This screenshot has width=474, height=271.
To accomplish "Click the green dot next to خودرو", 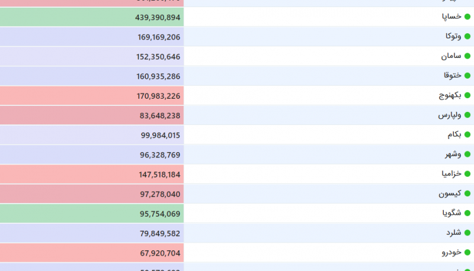I will [x=467, y=252].
